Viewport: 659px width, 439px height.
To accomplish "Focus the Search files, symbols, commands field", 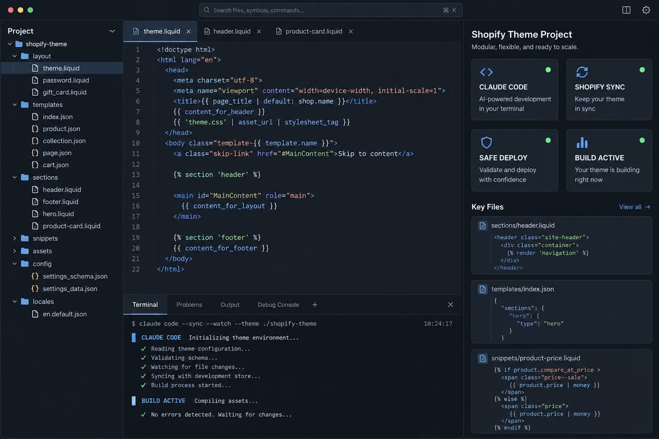I will [331, 10].
